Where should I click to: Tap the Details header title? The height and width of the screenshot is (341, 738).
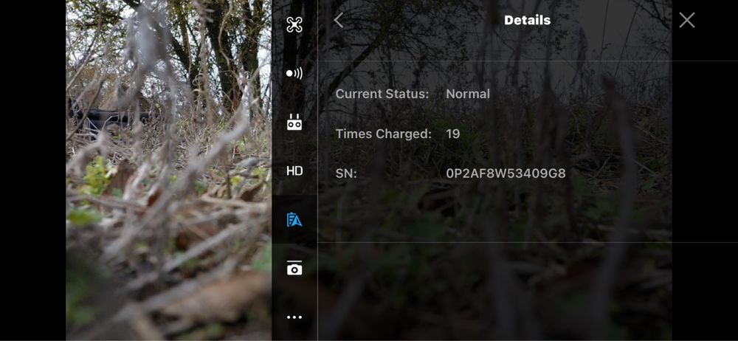(527, 20)
